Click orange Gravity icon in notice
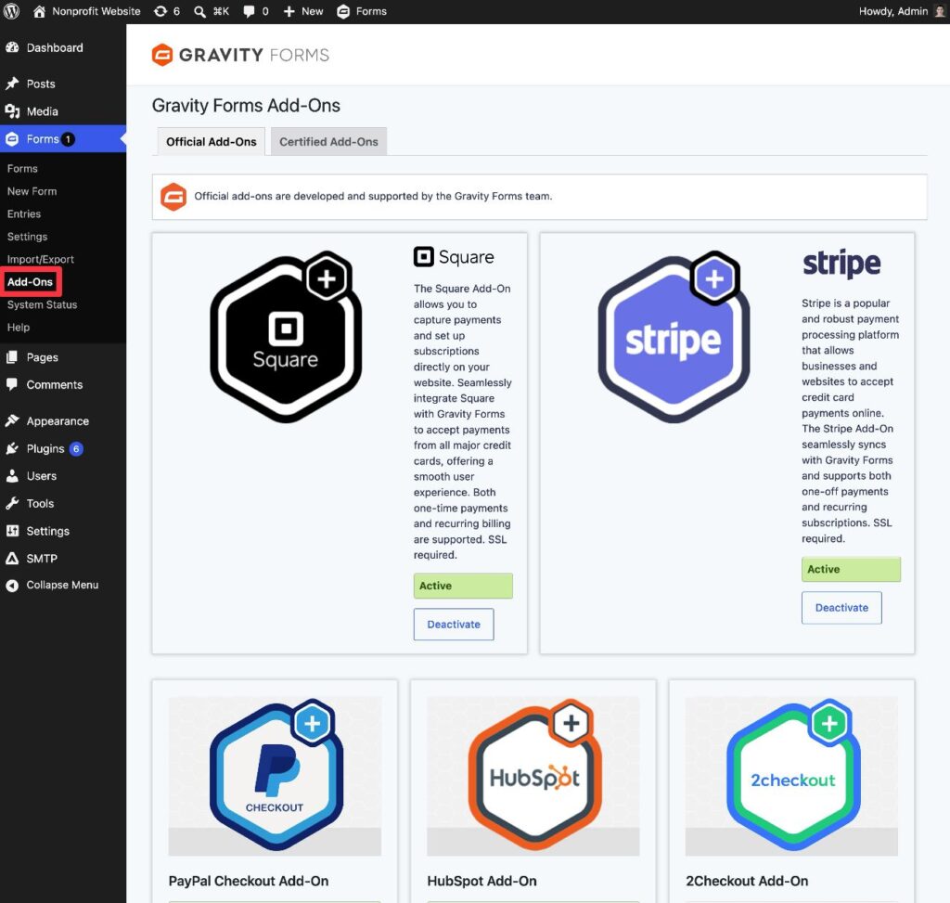This screenshot has width=950, height=903. click(173, 197)
